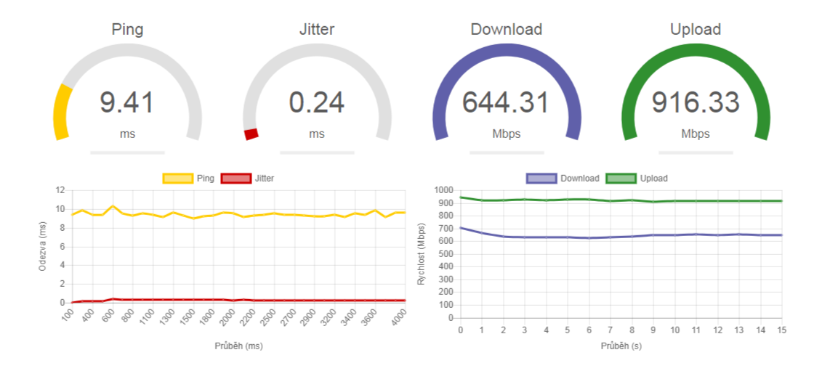Click the Rychlost (Mbps) axis label

click(422, 254)
